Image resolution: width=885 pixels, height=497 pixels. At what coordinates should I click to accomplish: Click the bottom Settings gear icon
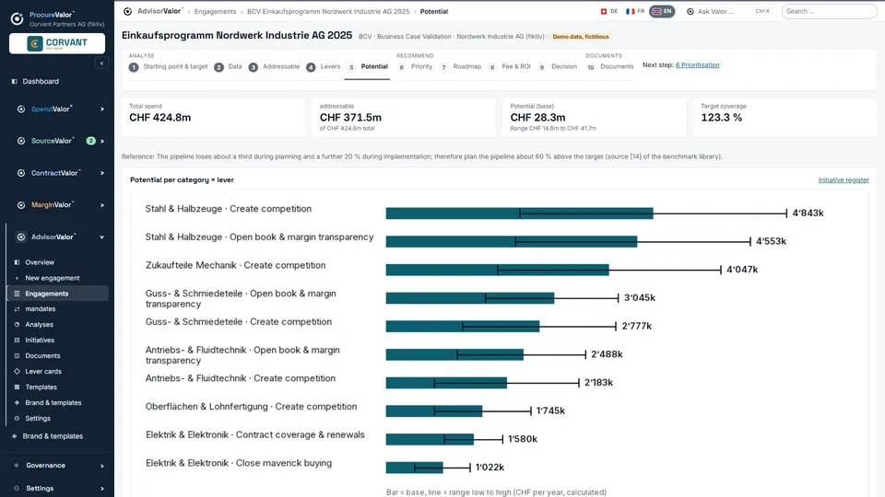point(16,489)
